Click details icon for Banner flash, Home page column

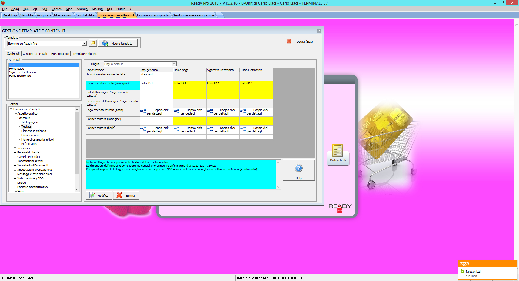pyautogui.click(x=177, y=129)
